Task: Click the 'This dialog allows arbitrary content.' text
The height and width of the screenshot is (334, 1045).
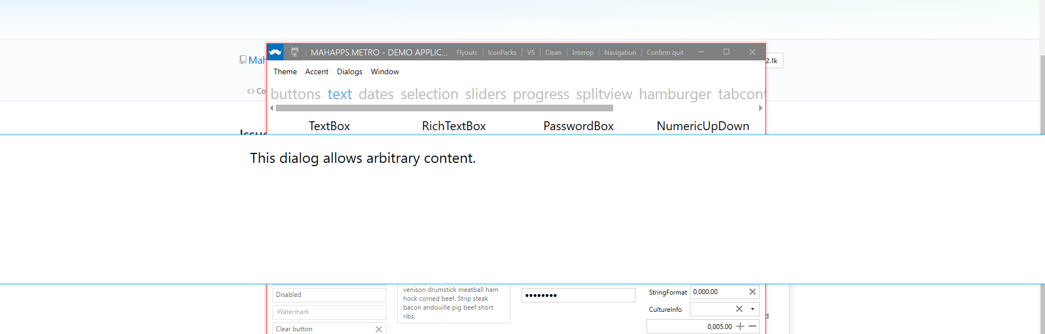Action: (362, 158)
